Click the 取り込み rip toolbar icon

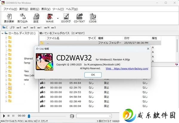[x=22, y=18]
